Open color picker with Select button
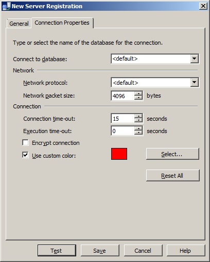 [172, 154]
